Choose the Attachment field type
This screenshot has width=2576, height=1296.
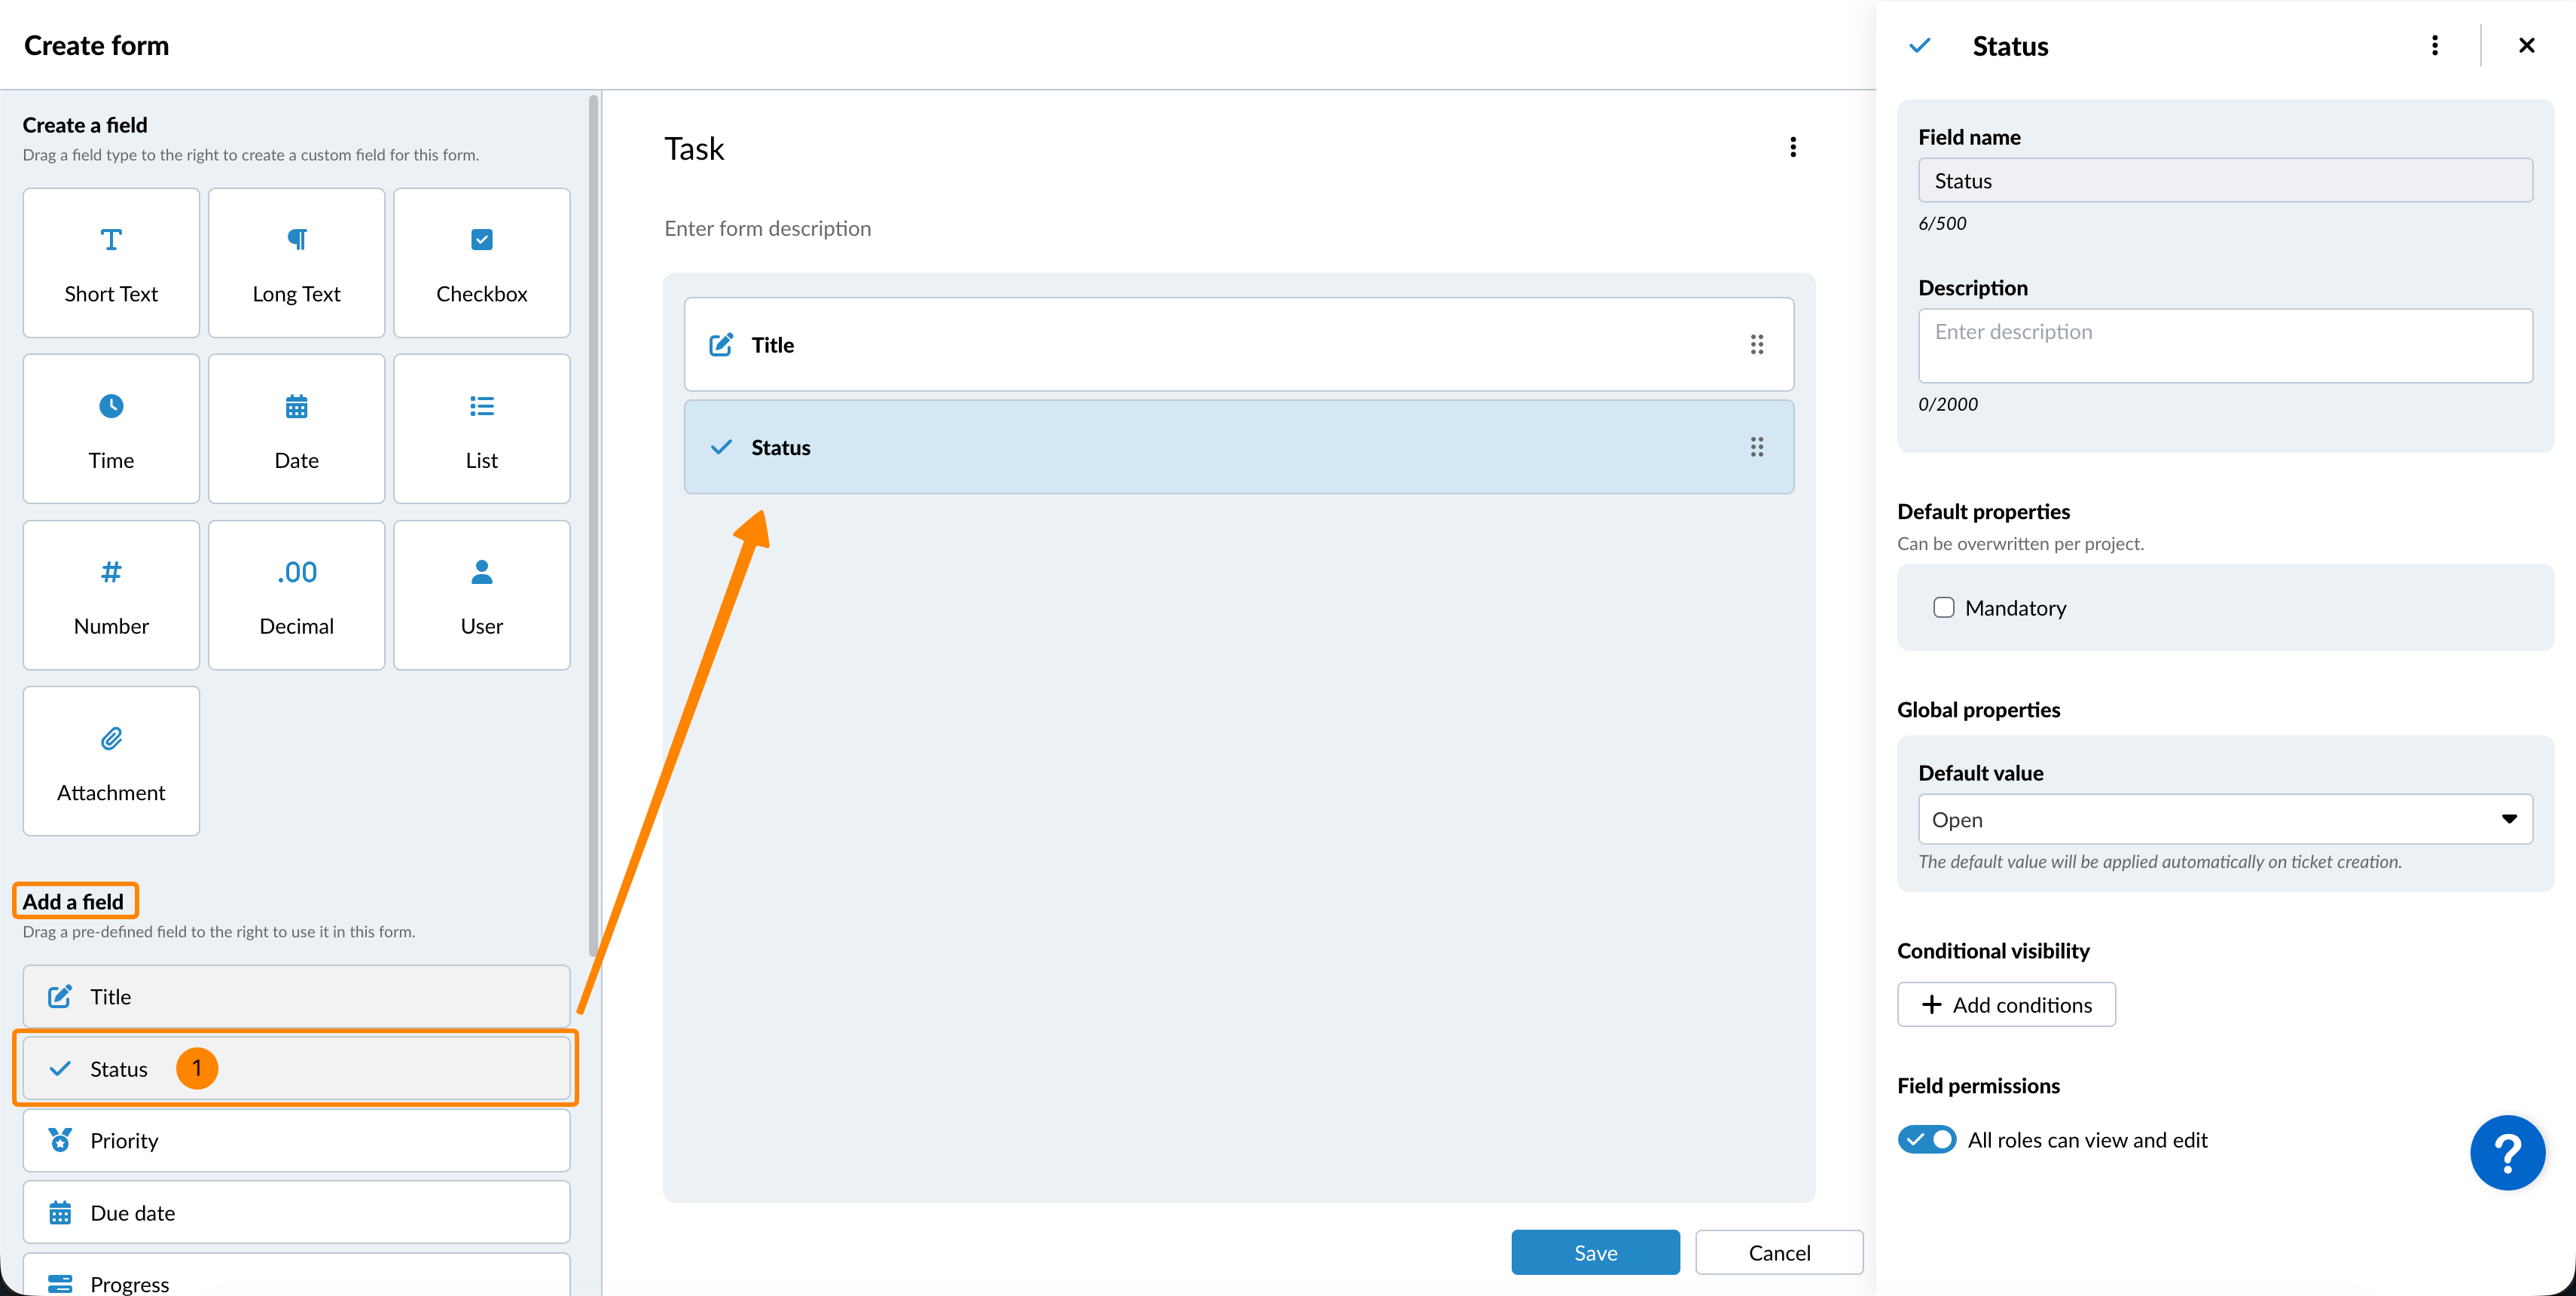pyautogui.click(x=111, y=761)
